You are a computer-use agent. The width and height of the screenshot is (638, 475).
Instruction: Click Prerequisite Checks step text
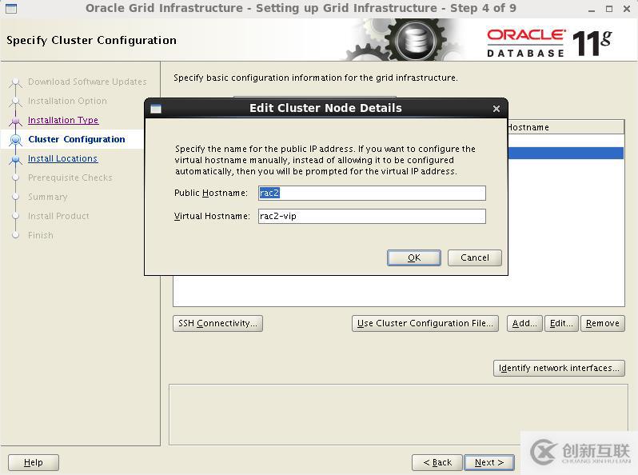pyautogui.click(x=70, y=178)
